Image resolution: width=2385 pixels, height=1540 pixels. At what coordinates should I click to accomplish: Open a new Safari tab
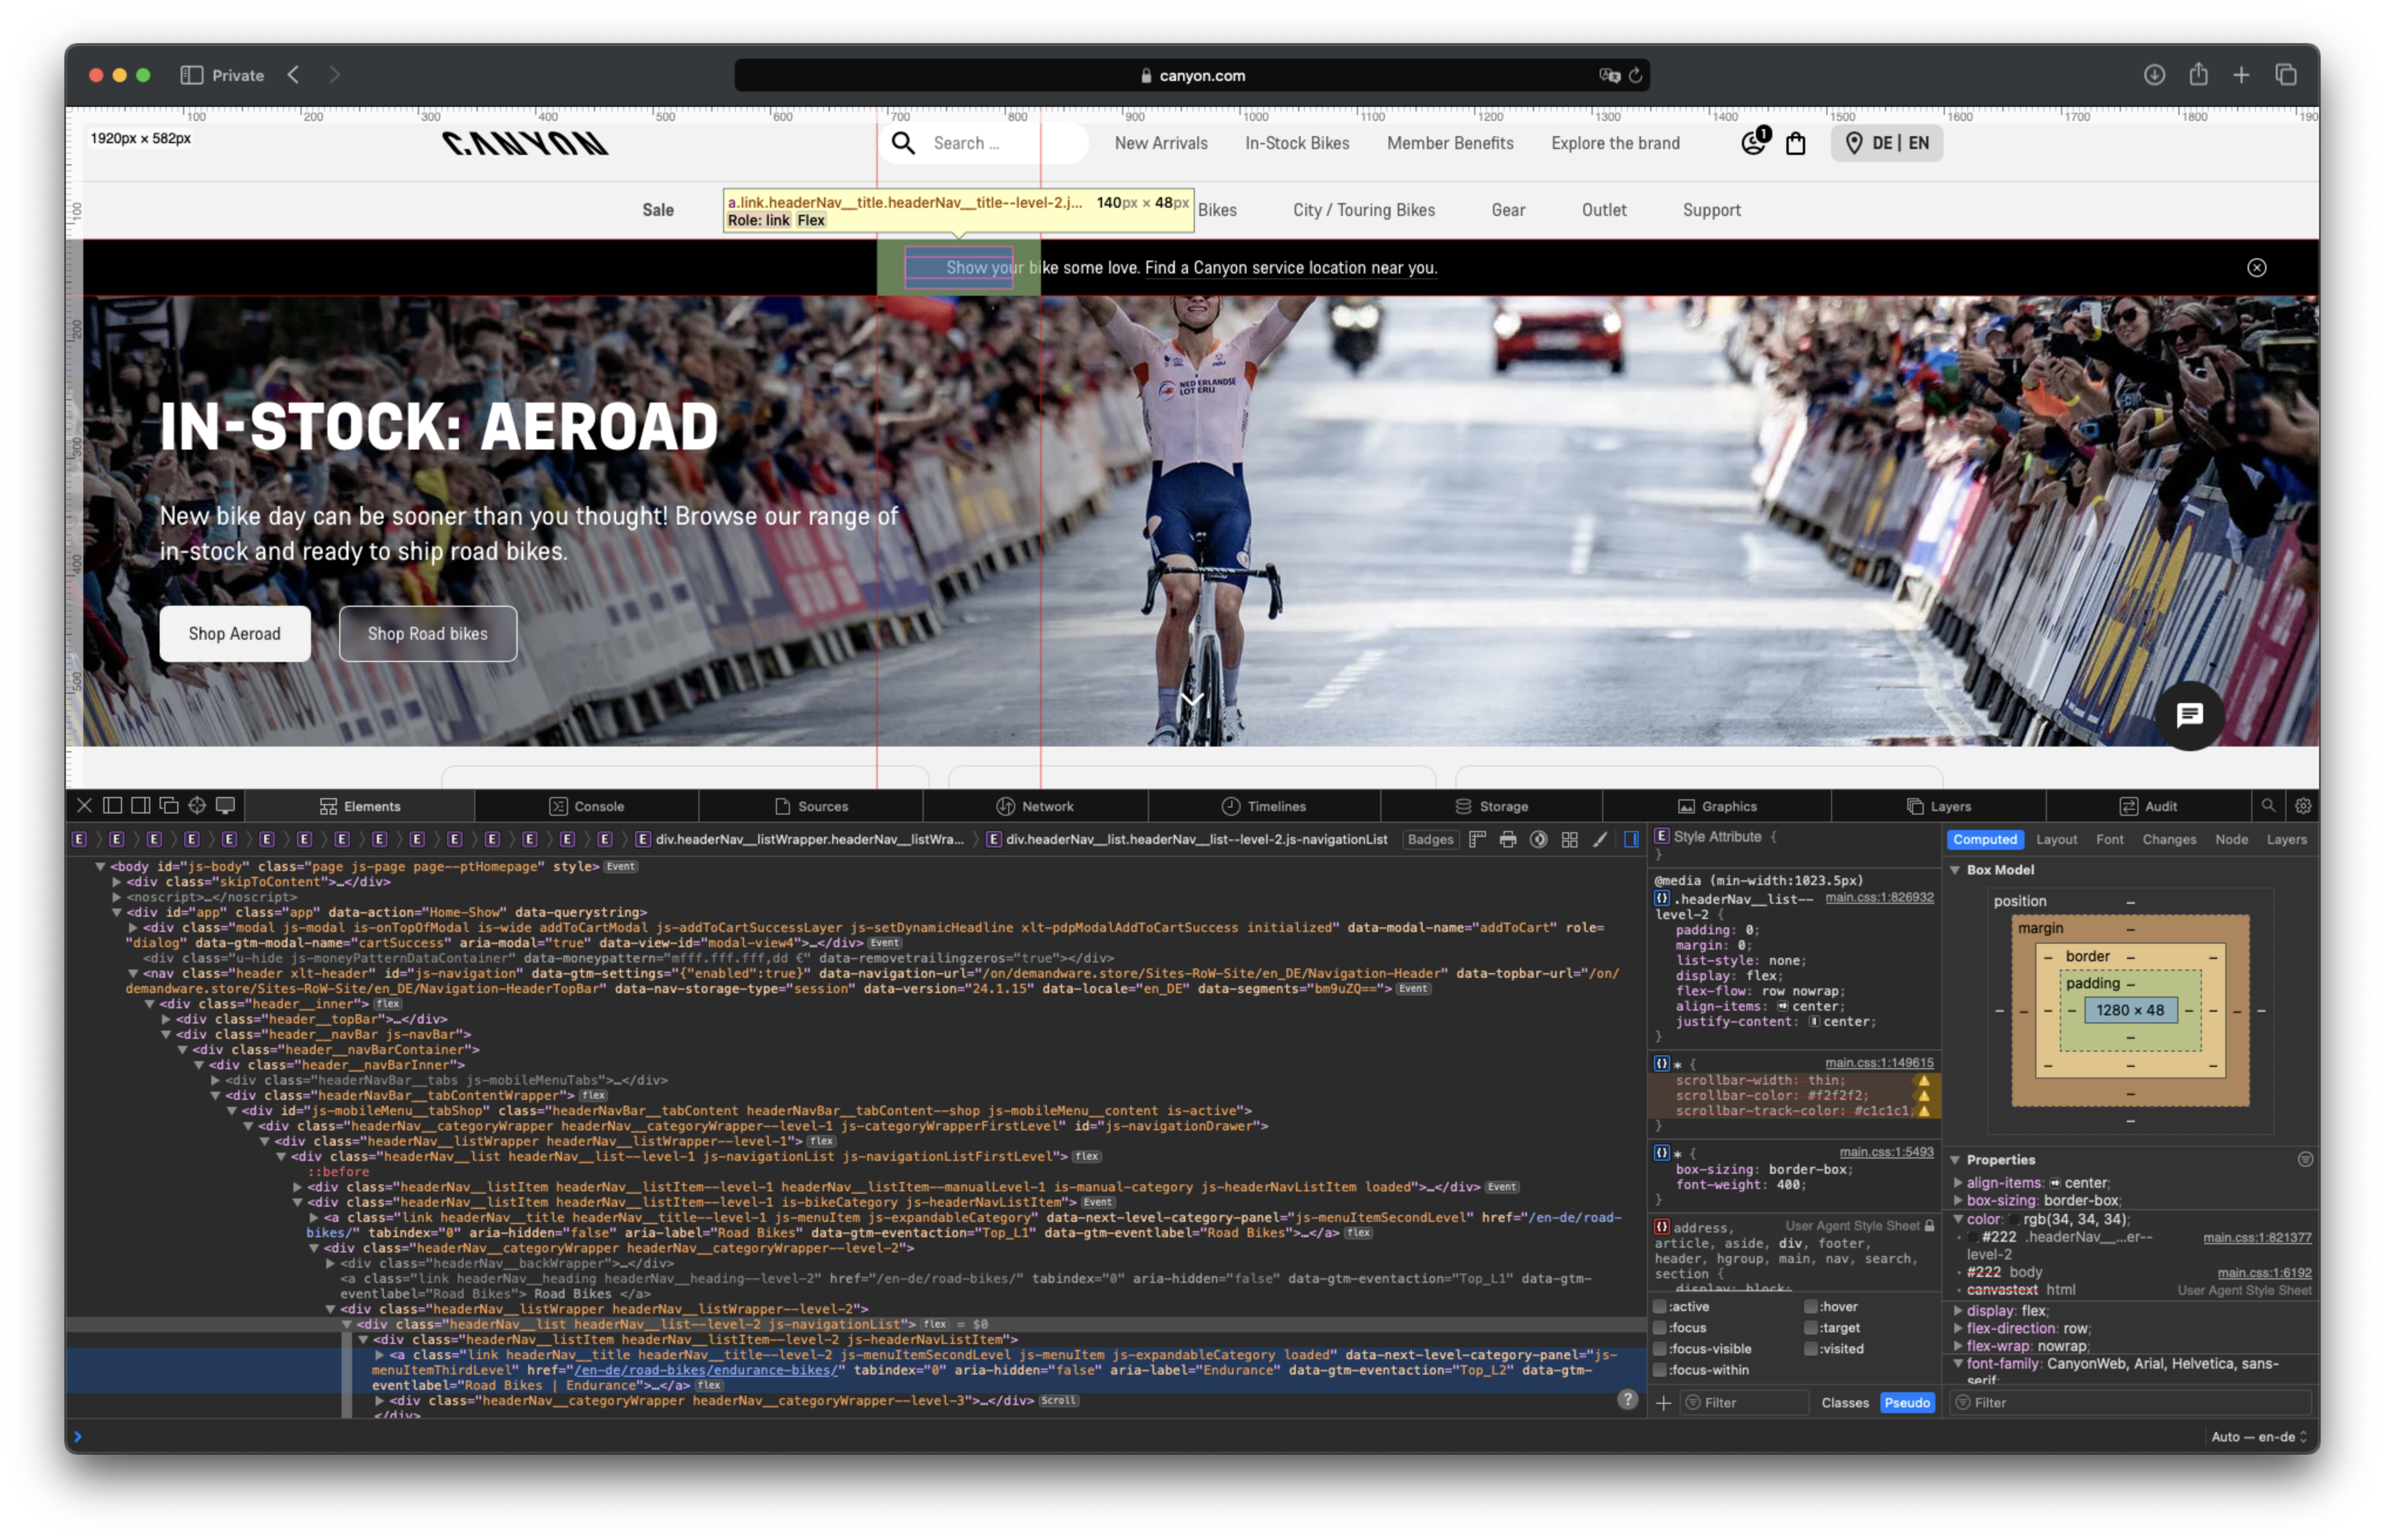[x=2241, y=75]
